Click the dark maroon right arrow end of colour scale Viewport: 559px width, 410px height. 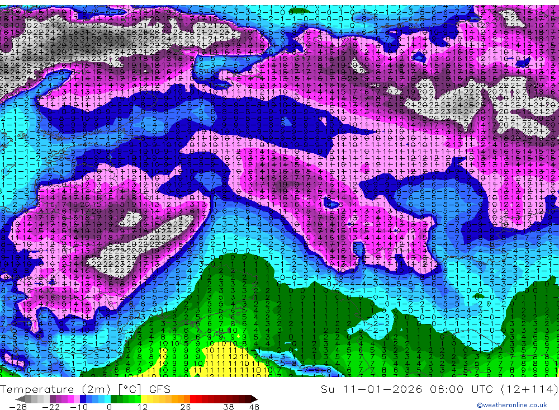click(x=254, y=399)
